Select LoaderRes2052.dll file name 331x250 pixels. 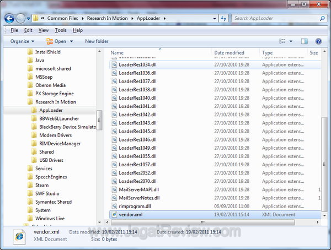[x=137, y=173]
